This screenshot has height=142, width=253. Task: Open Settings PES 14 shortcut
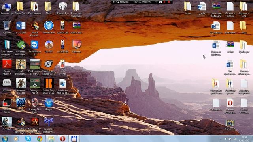[x=35, y=86]
